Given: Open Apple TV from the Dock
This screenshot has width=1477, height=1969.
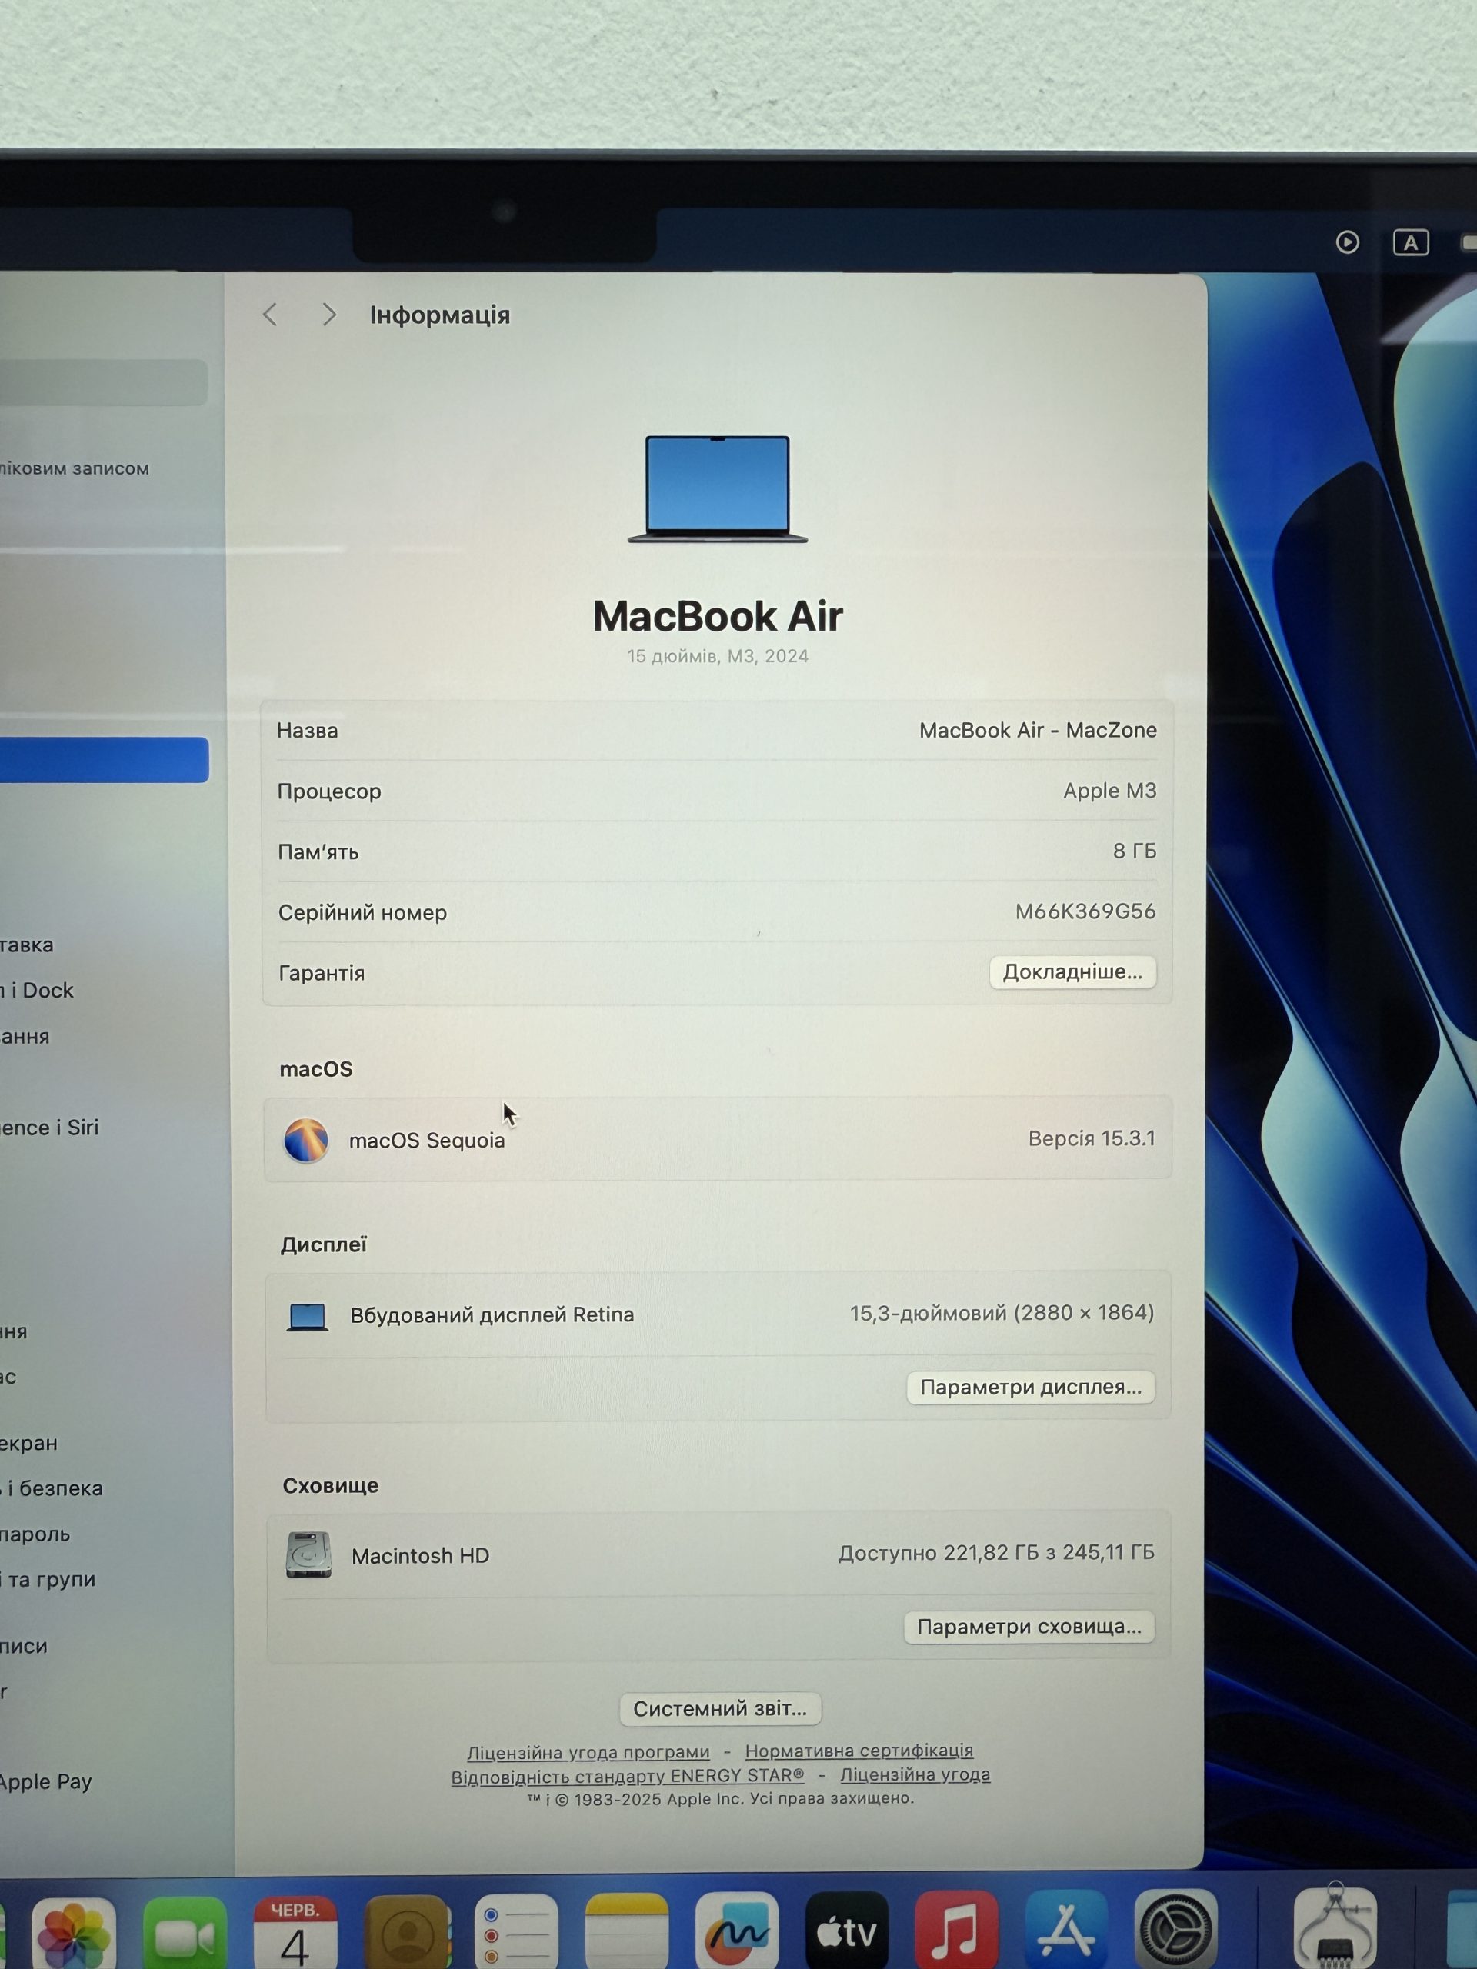Looking at the screenshot, I should tap(847, 1931).
